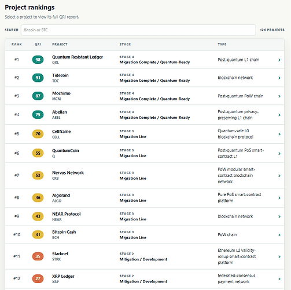The width and height of the screenshot is (291, 290).
Task: Open the Tidecoin project report
Action: (60, 75)
